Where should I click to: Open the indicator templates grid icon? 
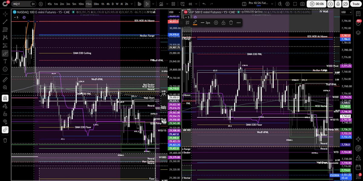tap(174, 4)
